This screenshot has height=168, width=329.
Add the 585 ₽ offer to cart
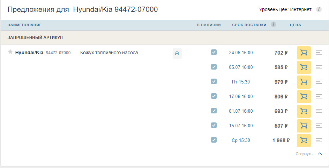pos(304,67)
